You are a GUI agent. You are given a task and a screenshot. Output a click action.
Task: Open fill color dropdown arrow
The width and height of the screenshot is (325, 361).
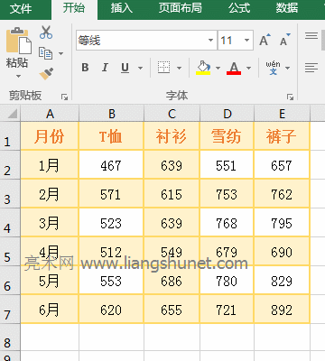tap(218, 68)
